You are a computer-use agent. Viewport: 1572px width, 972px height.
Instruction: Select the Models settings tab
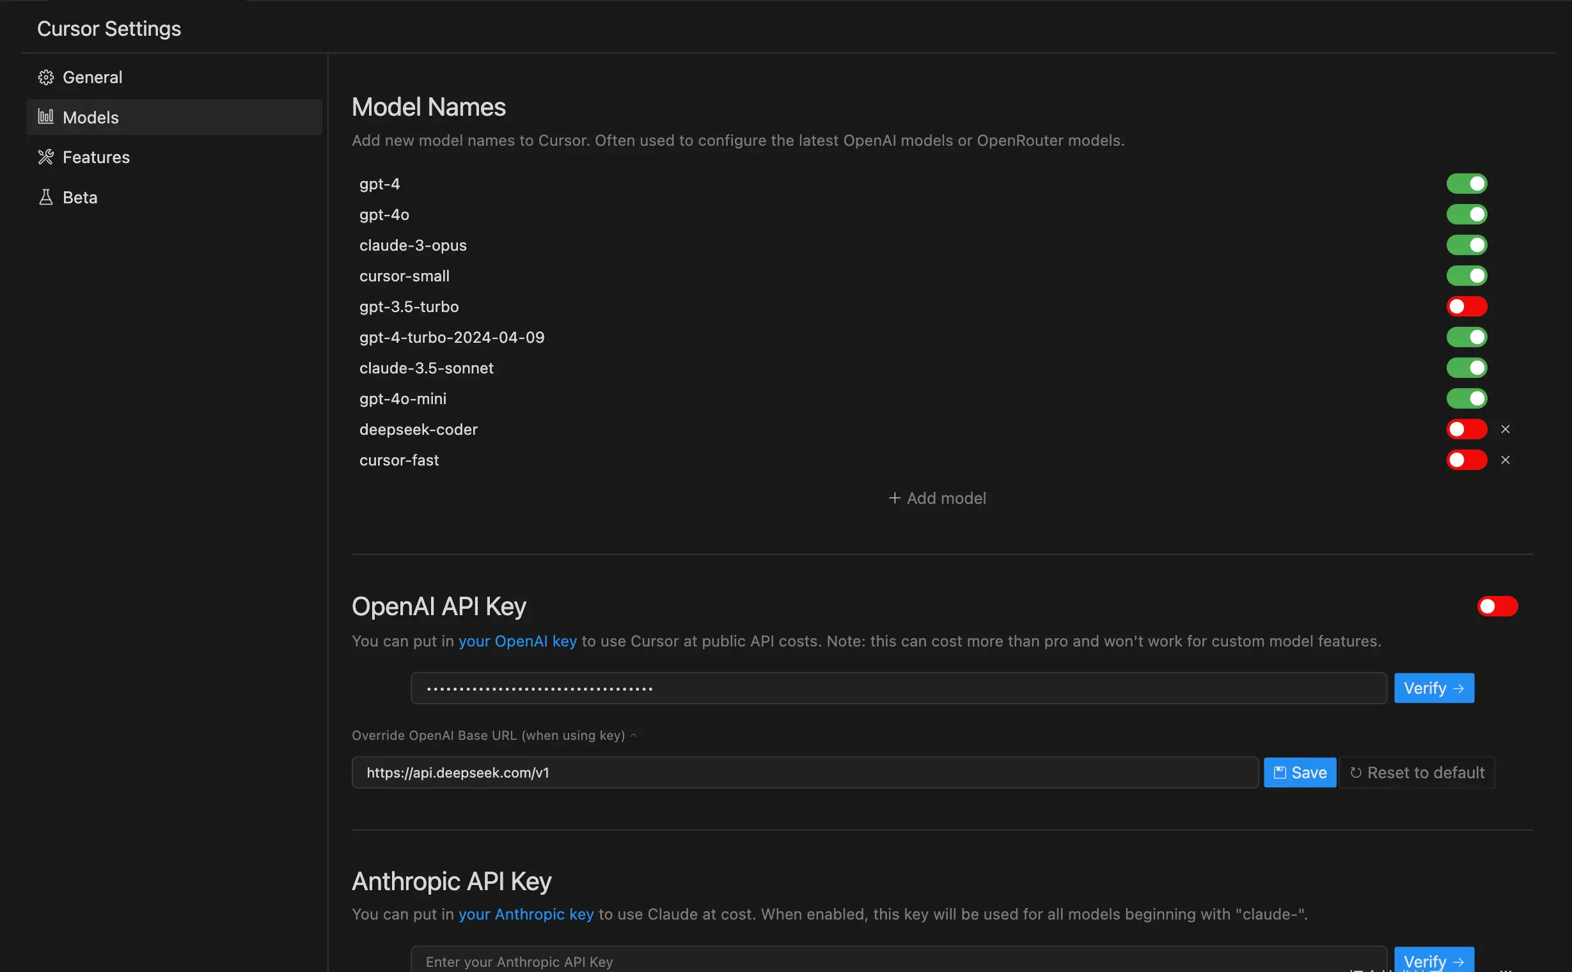click(173, 117)
